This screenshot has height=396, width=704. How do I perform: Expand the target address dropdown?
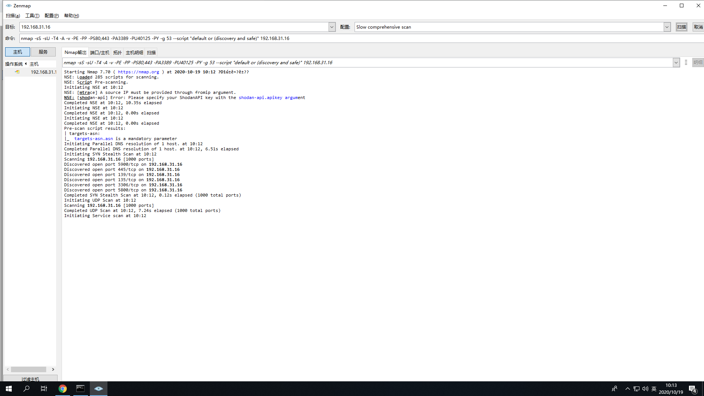point(332,27)
